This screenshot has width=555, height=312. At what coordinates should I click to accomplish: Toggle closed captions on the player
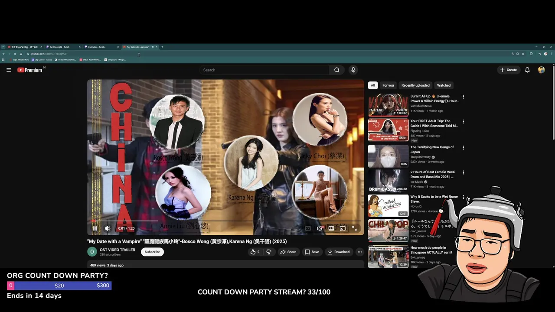[x=308, y=228]
